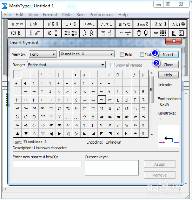Open the operator symbols palette (±•⊗)
The image size is (192, 200).
(x=71, y=24)
